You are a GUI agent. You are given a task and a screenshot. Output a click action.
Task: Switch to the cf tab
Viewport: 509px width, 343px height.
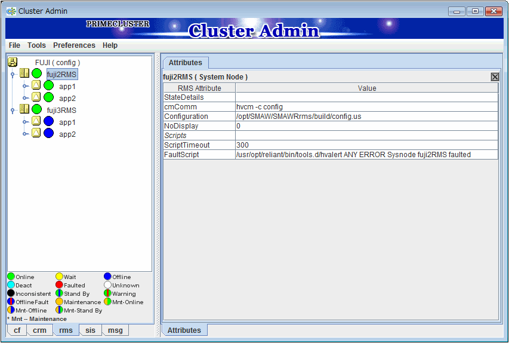coord(17,330)
